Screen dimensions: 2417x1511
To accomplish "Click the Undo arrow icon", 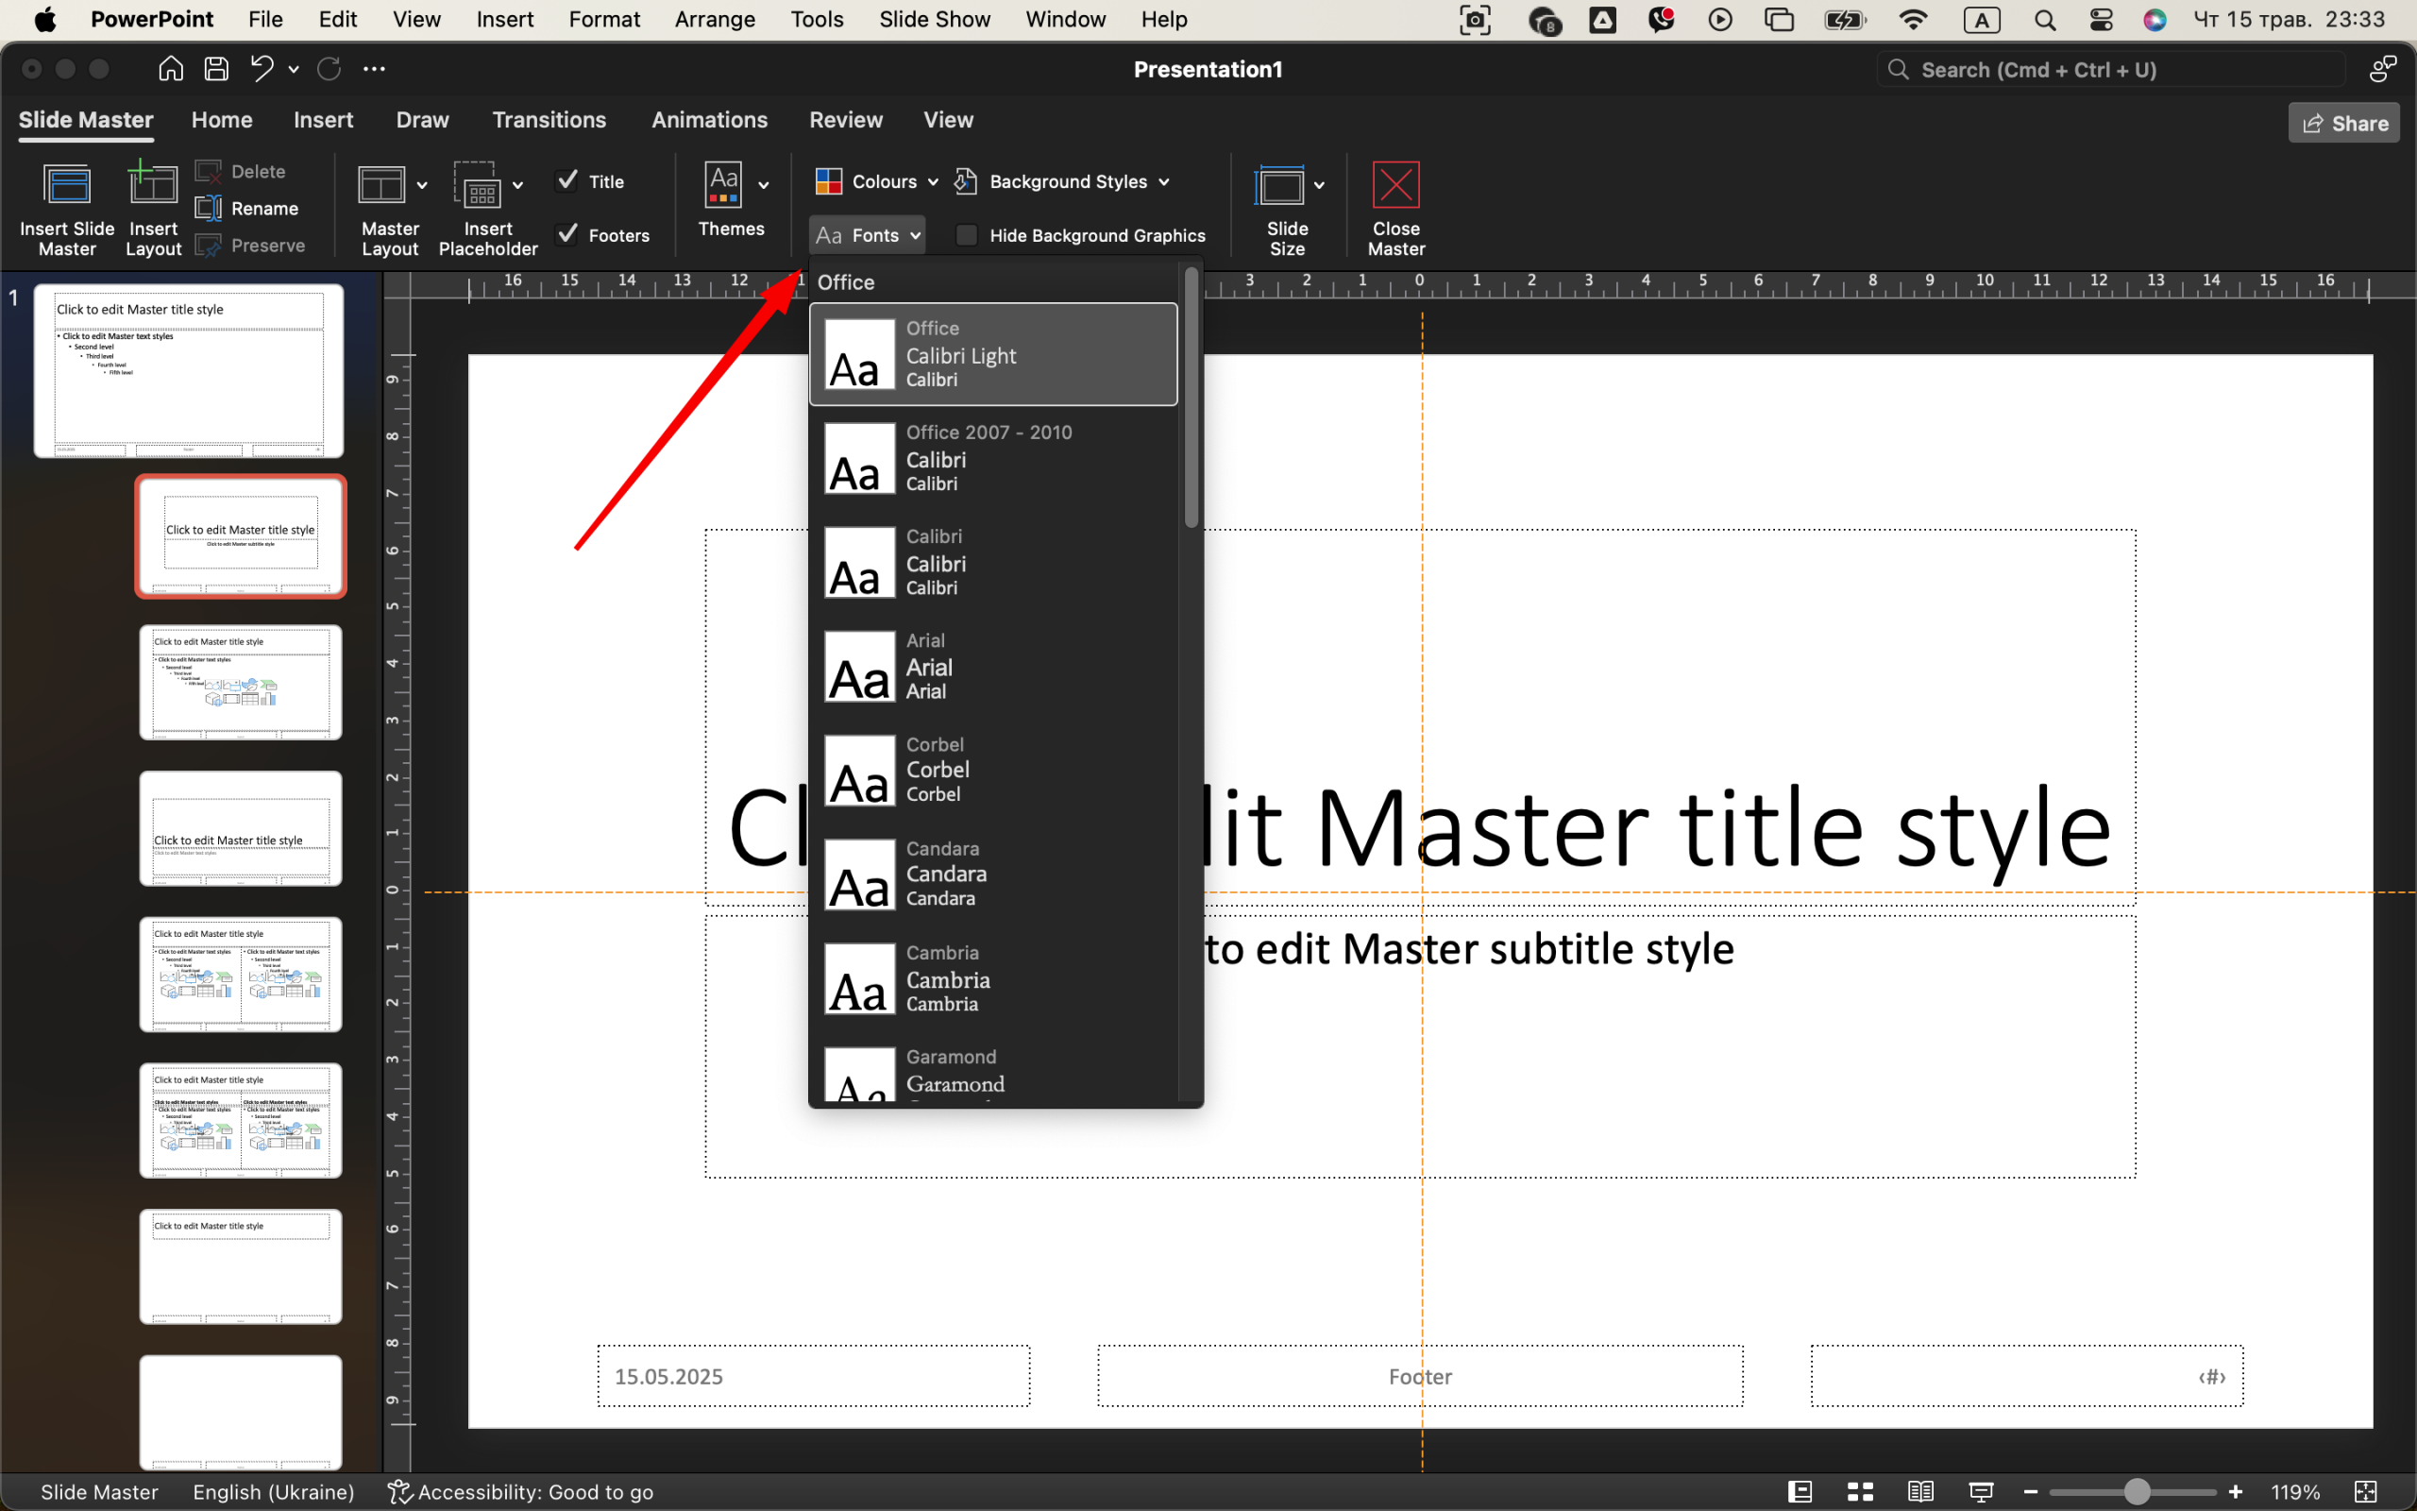I will pyautogui.click(x=262, y=69).
